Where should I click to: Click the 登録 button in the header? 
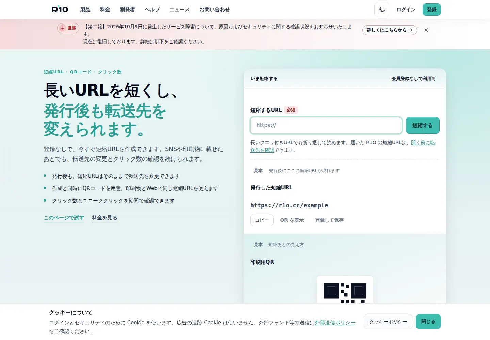click(x=431, y=10)
